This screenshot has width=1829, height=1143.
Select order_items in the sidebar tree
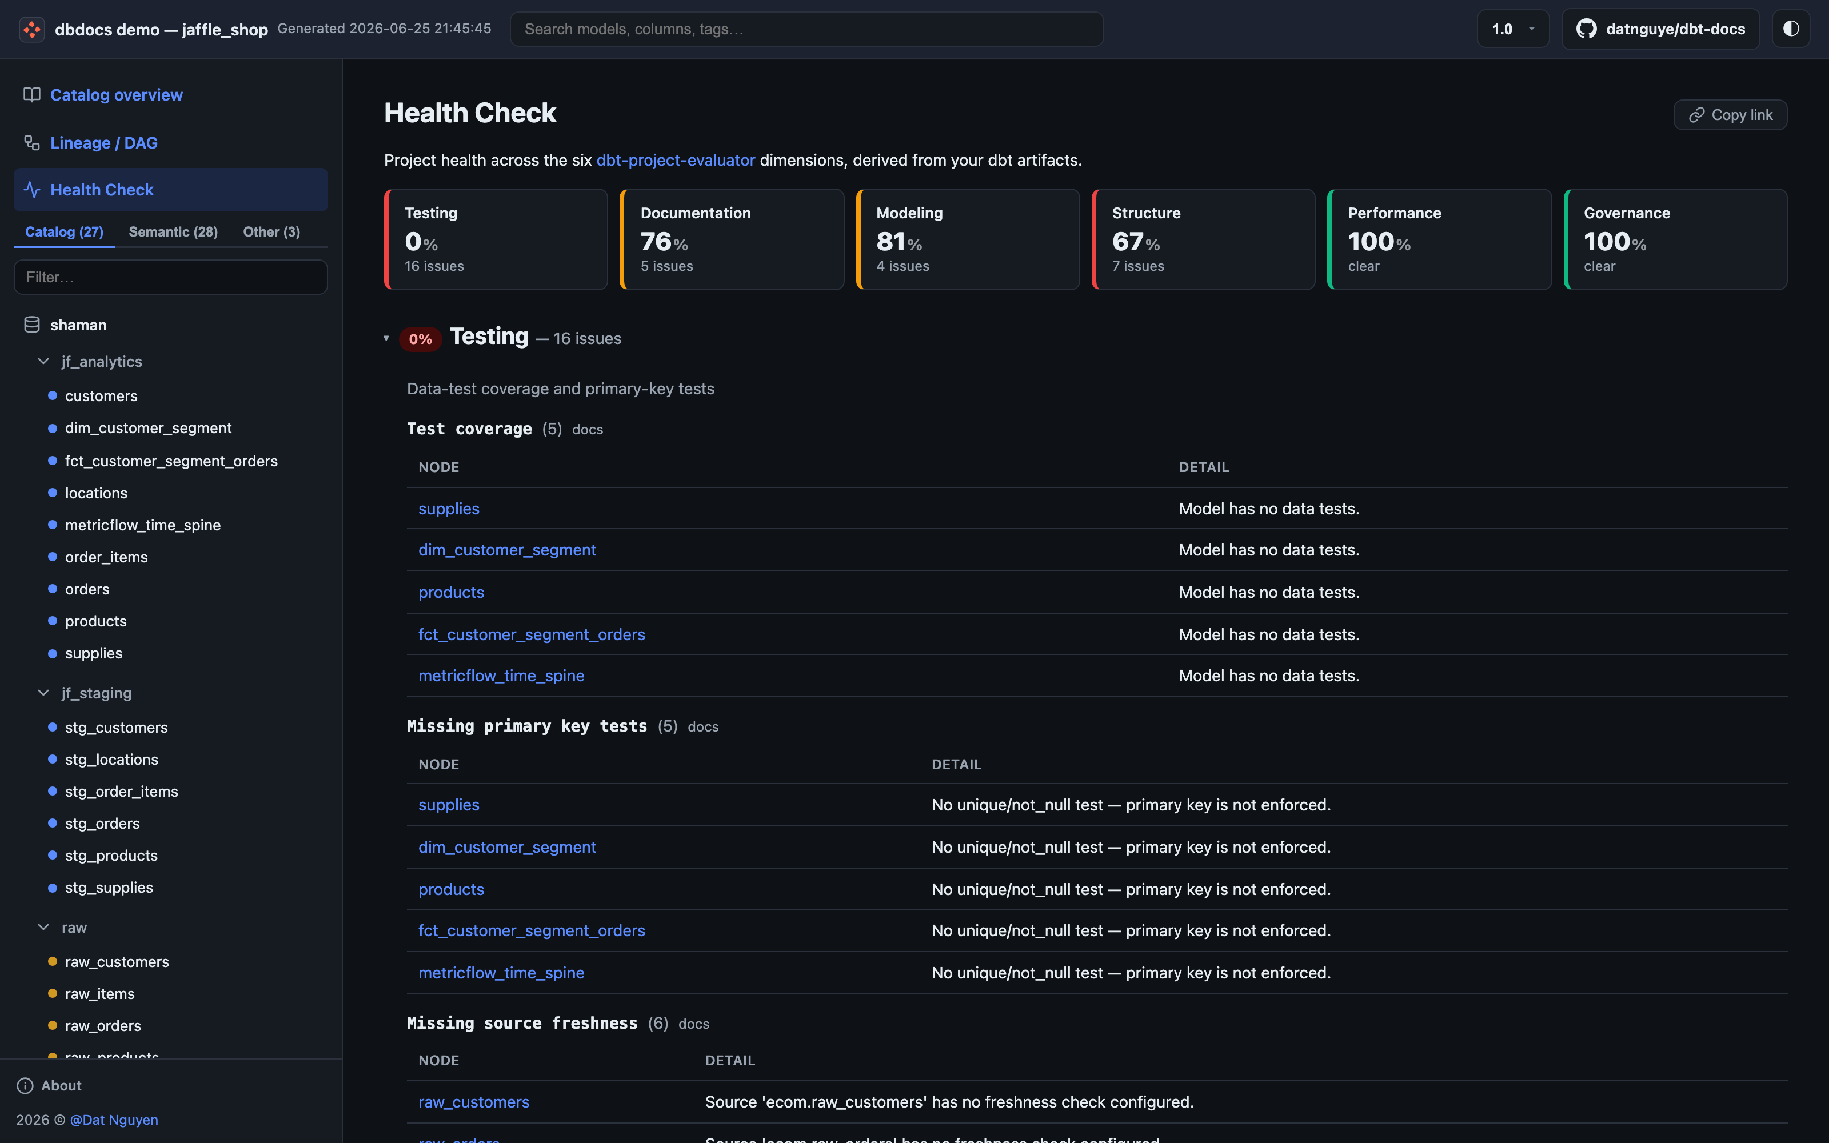click(106, 557)
